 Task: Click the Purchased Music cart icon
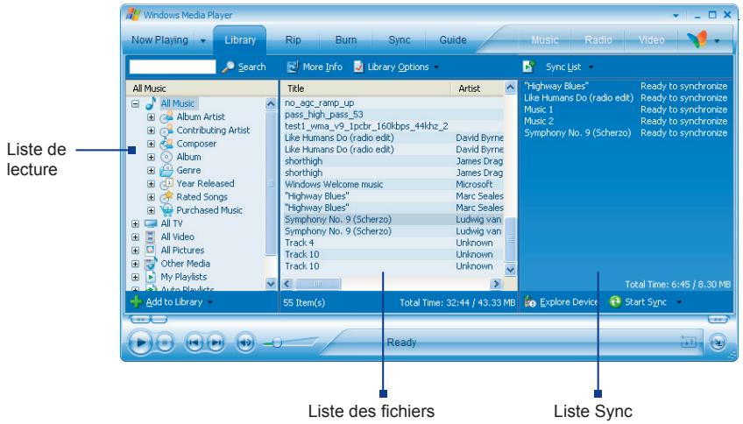point(166,210)
